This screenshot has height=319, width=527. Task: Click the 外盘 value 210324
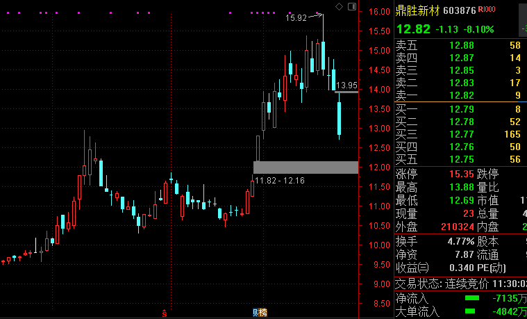(458, 227)
